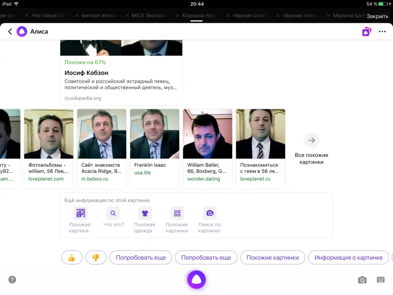
Task: Tap the Информация о картинке chip
Action: [x=348, y=257]
